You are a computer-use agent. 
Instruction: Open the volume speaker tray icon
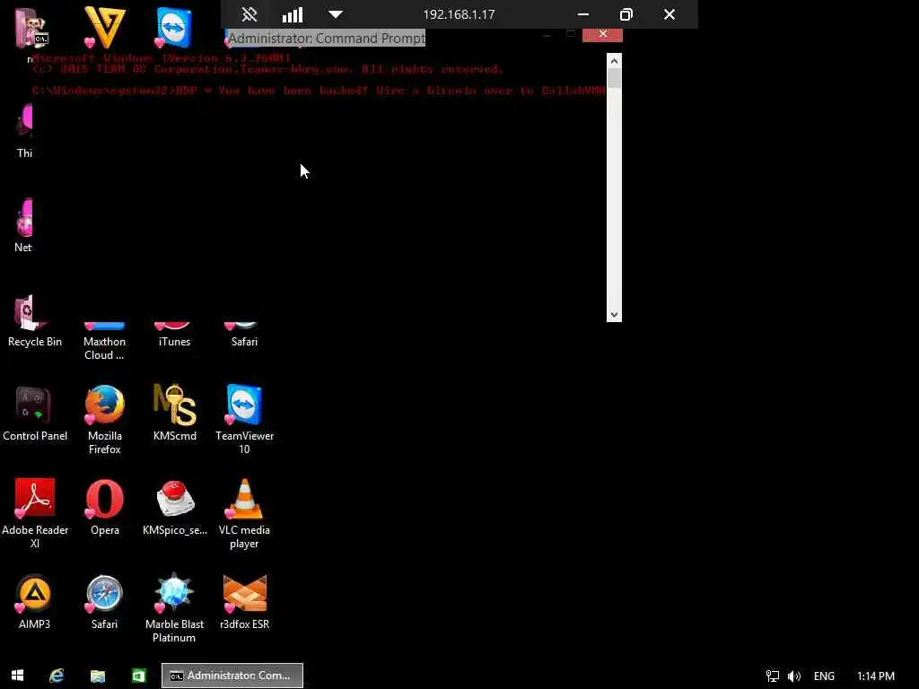793,676
